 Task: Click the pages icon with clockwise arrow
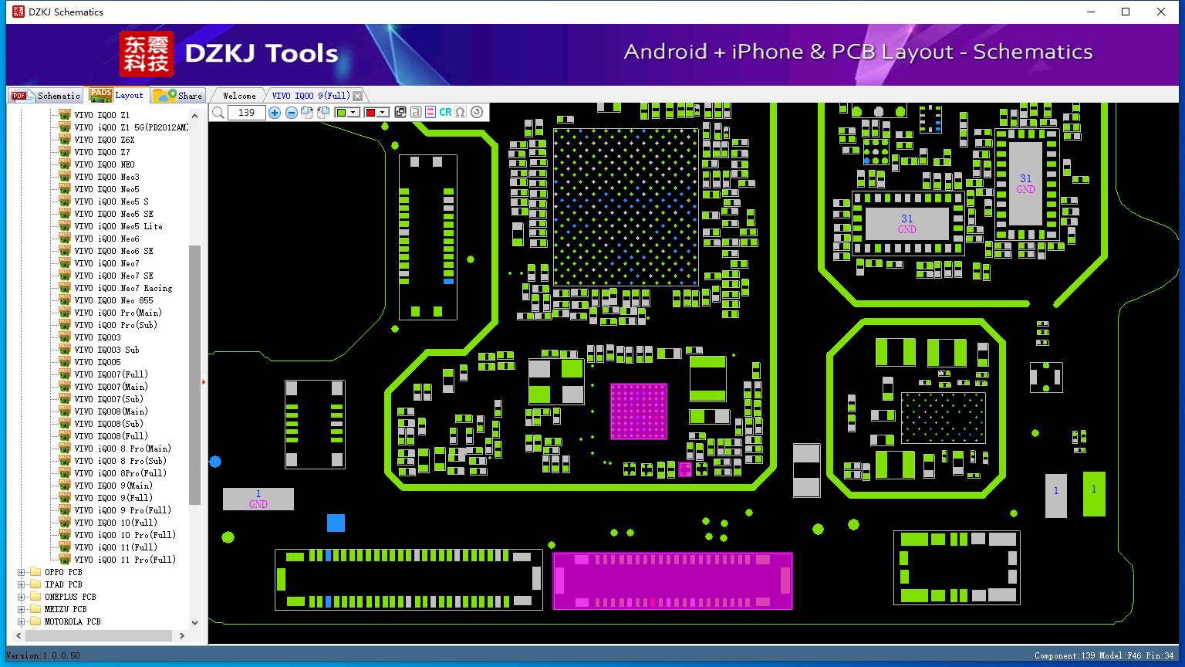click(x=307, y=113)
